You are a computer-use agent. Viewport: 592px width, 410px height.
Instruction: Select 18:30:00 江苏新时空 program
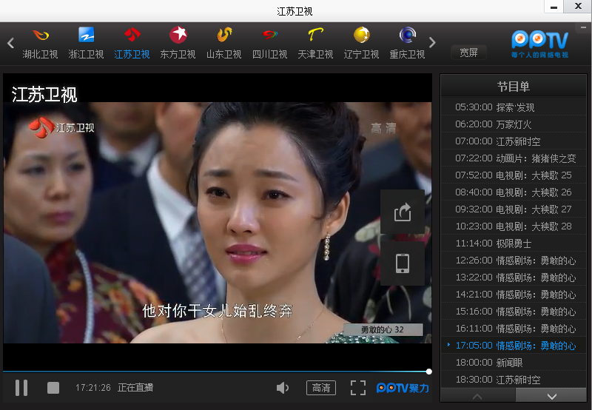pyautogui.click(x=514, y=380)
